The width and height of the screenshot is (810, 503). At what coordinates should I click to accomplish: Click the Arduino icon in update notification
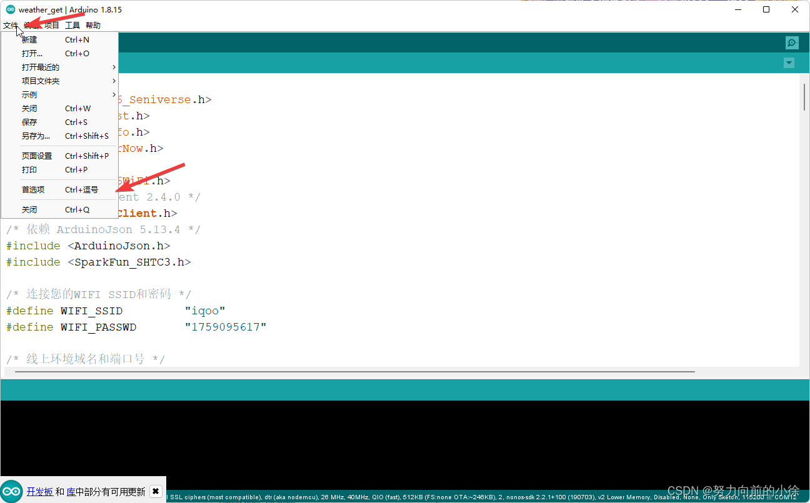pyautogui.click(x=11, y=491)
